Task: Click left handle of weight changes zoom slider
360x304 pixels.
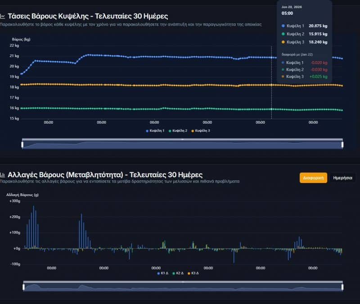Action: 24,287
